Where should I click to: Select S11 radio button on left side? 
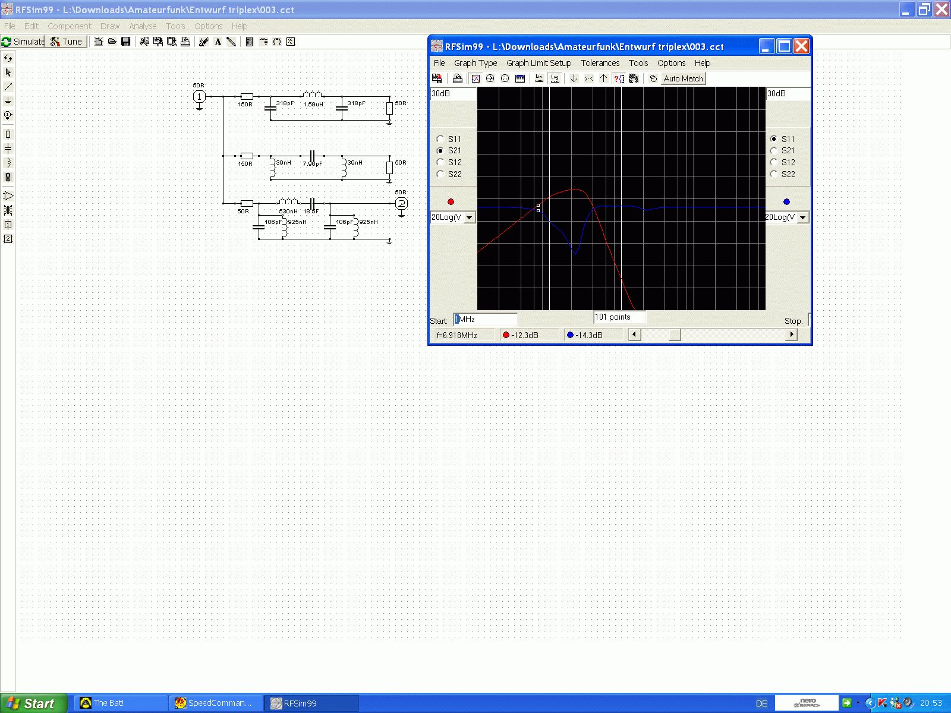click(x=440, y=139)
